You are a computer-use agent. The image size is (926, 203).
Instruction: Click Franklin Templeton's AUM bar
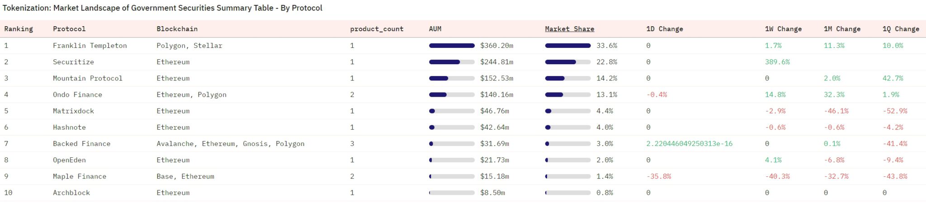click(452, 46)
